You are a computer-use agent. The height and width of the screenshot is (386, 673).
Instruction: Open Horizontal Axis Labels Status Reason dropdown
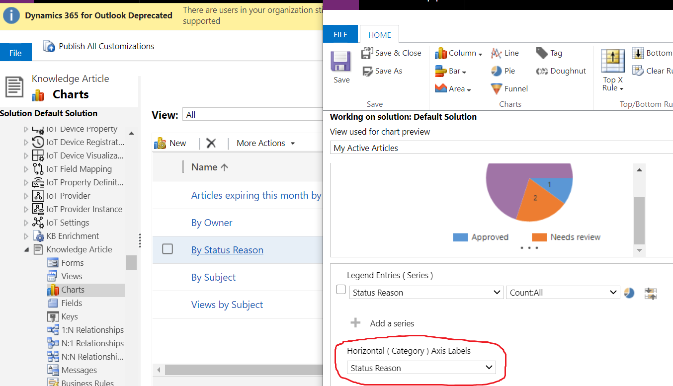421,368
